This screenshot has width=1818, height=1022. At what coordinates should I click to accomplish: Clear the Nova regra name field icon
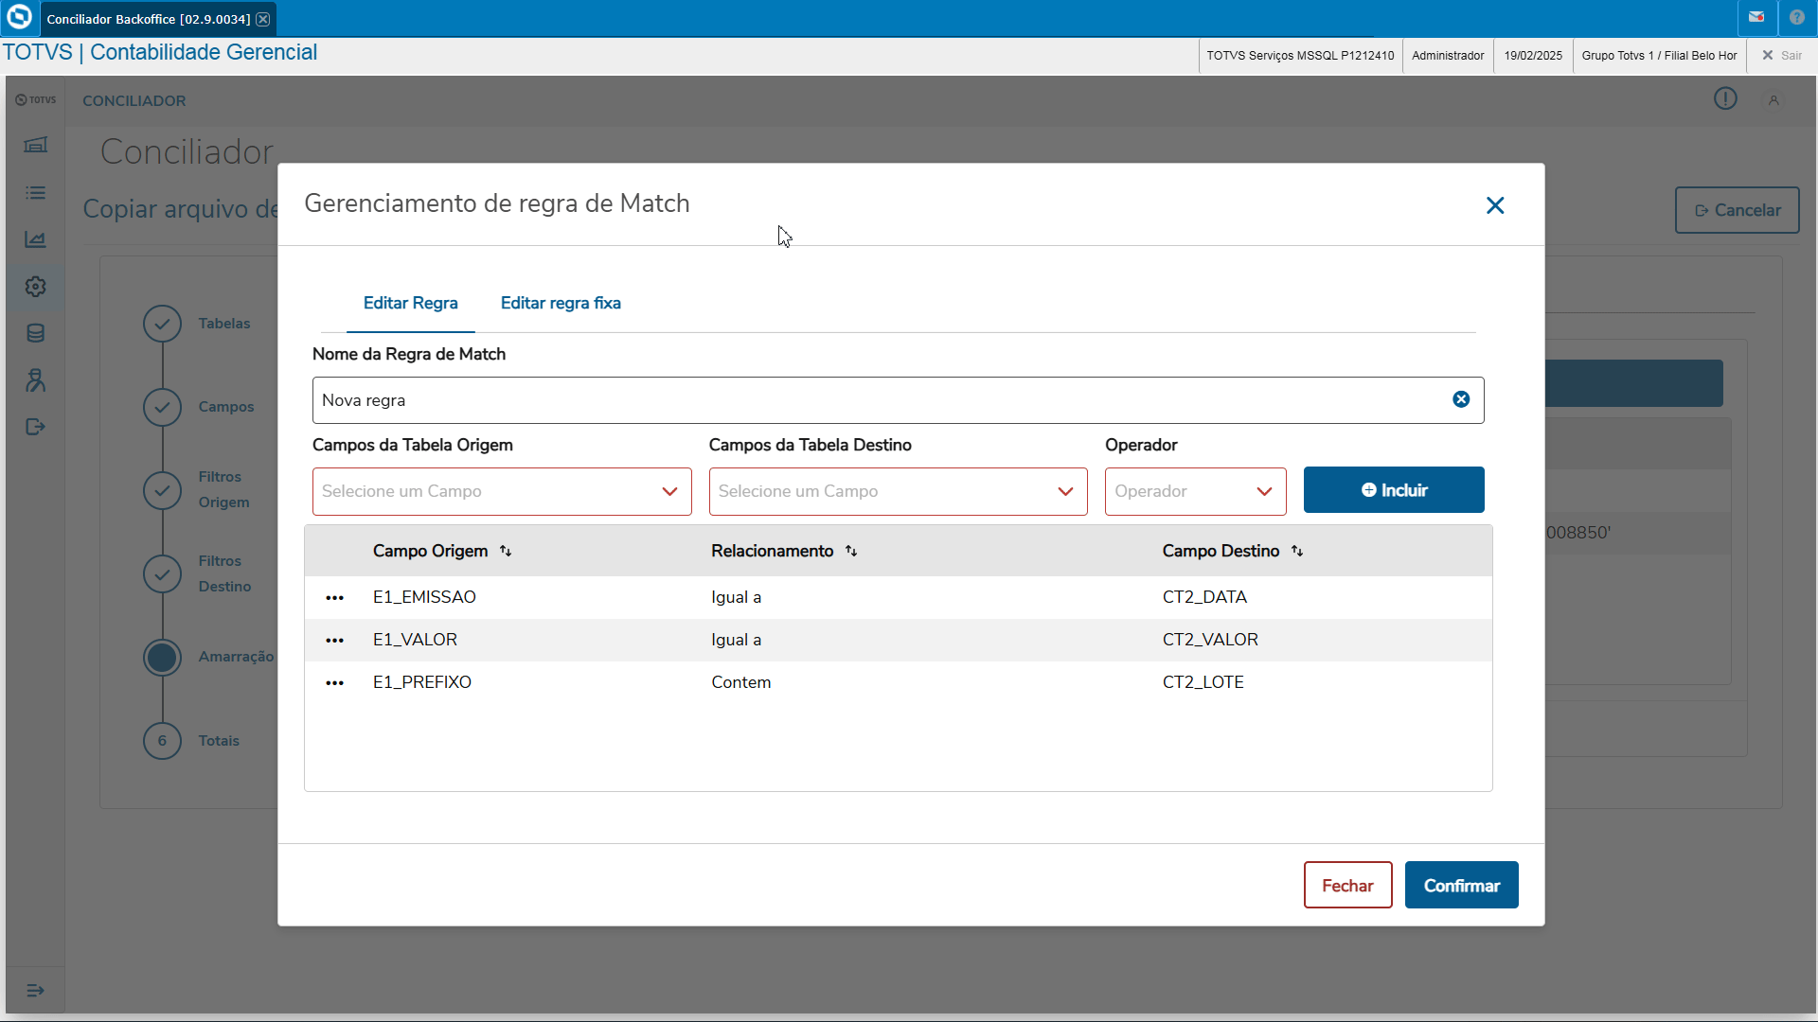(1461, 399)
